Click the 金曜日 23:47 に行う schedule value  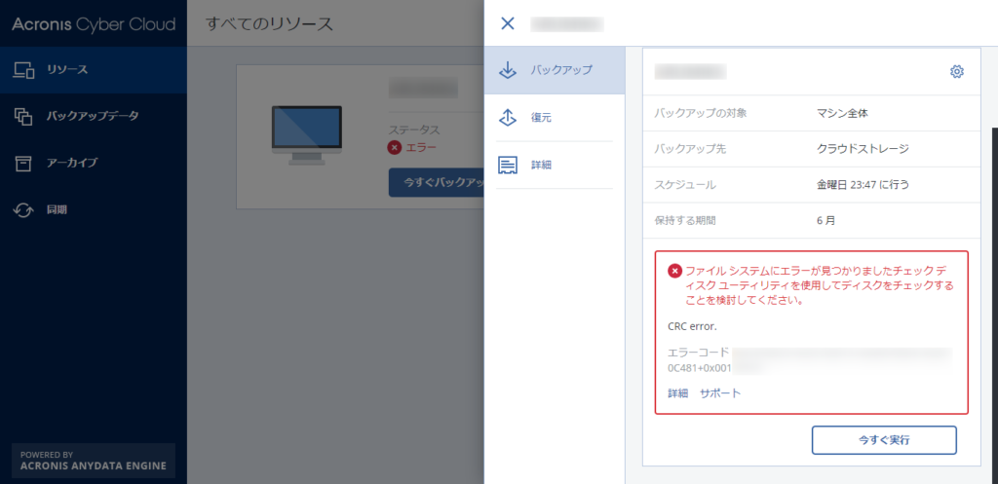point(864,185)
